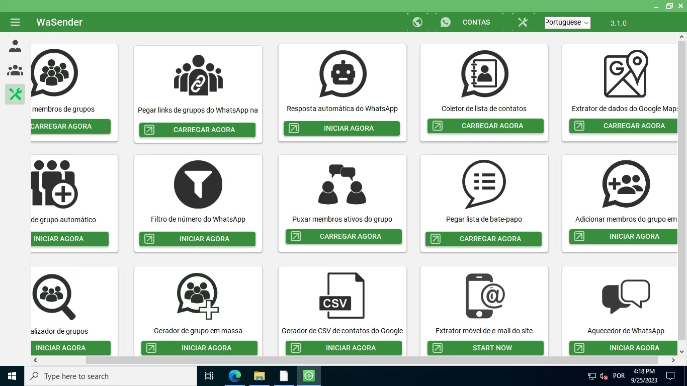Click INICIAR AGORA under Resposta automática
This screenshot has width=687, height=386.
pyautogui.click(x=342, y=128)
